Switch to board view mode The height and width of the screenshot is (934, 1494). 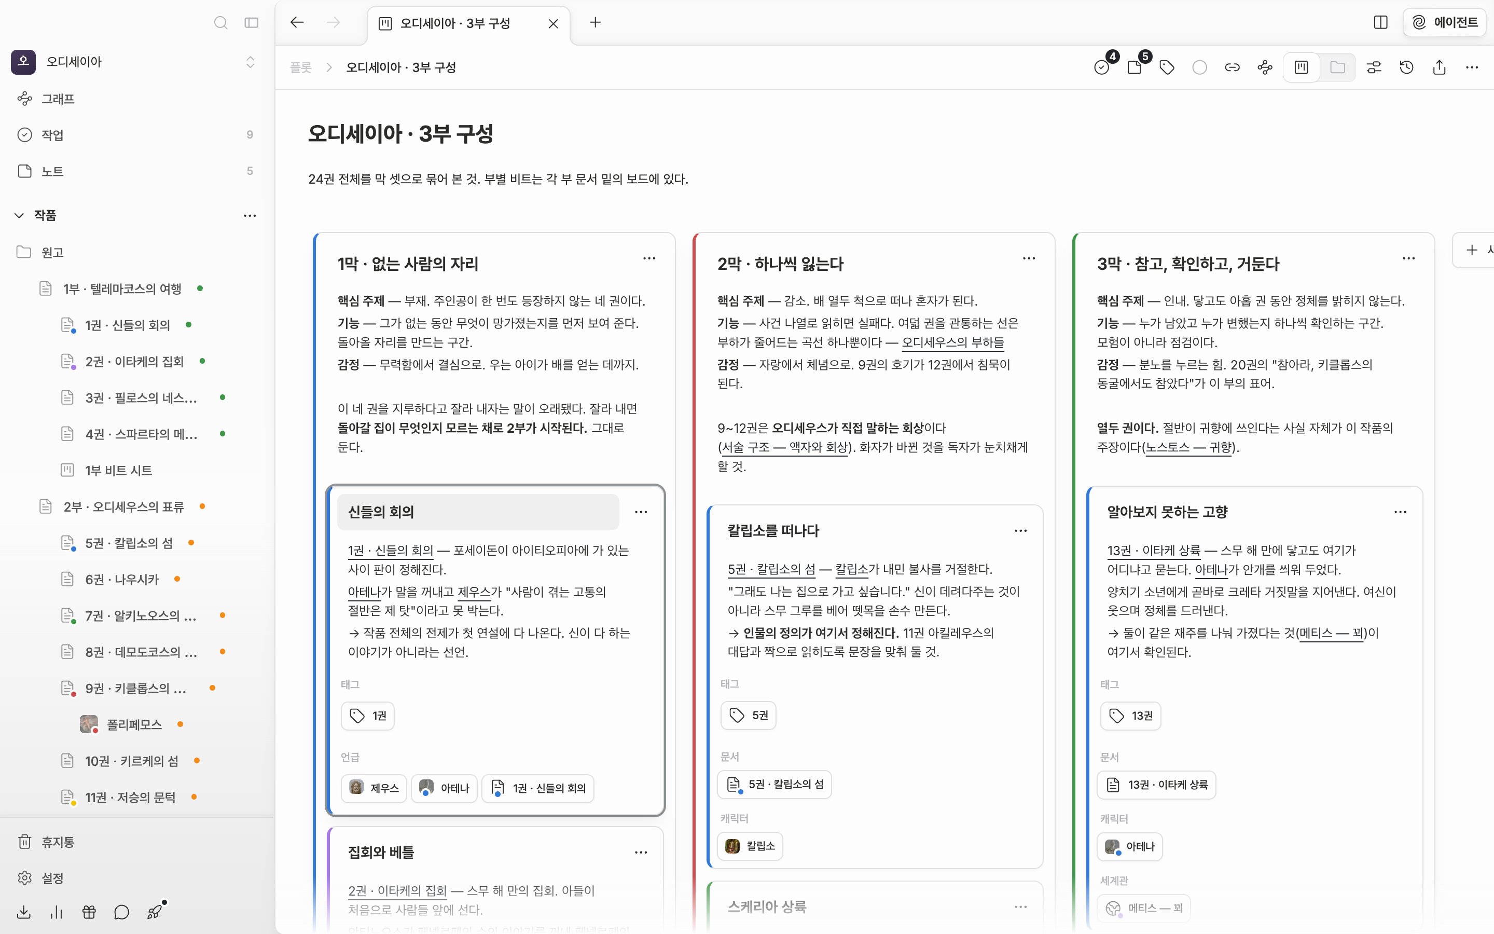point(1302,67)
